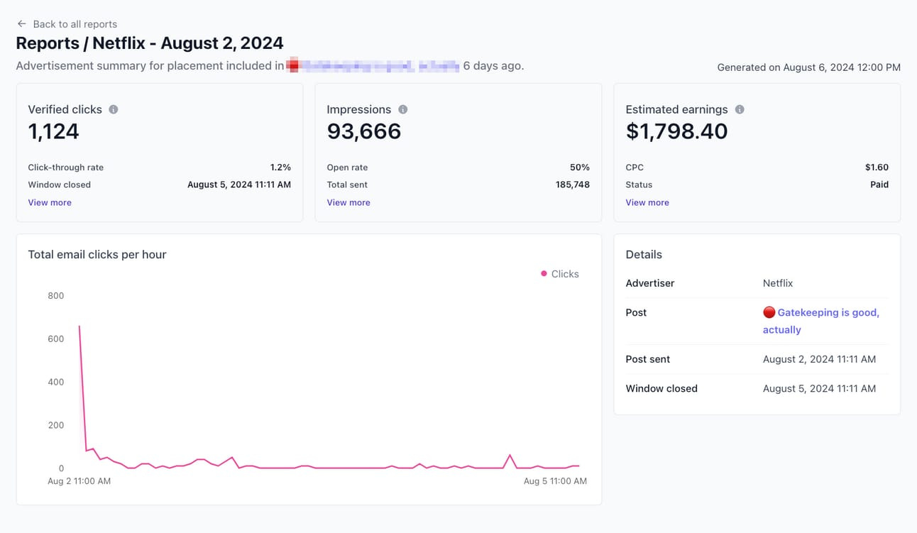This screenshot has height=533, width=917.
Task: Click the Aug 2 11:00 AM axis label
Action: (x=79, y=481)
